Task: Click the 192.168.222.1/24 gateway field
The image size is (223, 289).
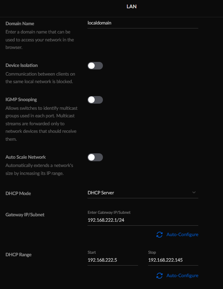Action: 143,220
